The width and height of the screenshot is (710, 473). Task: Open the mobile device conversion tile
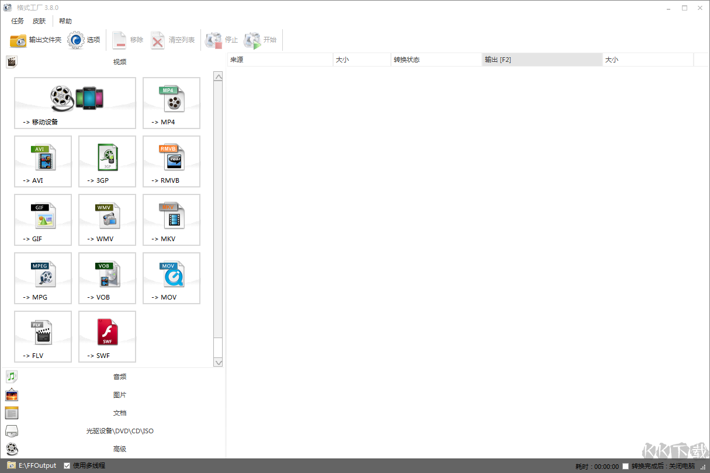click(75, 103)
